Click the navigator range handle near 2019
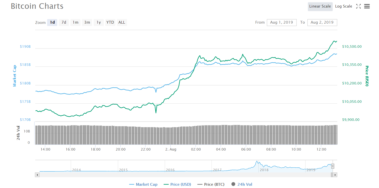The width and height of the screenshot is (379, 188). pos(333,166)
